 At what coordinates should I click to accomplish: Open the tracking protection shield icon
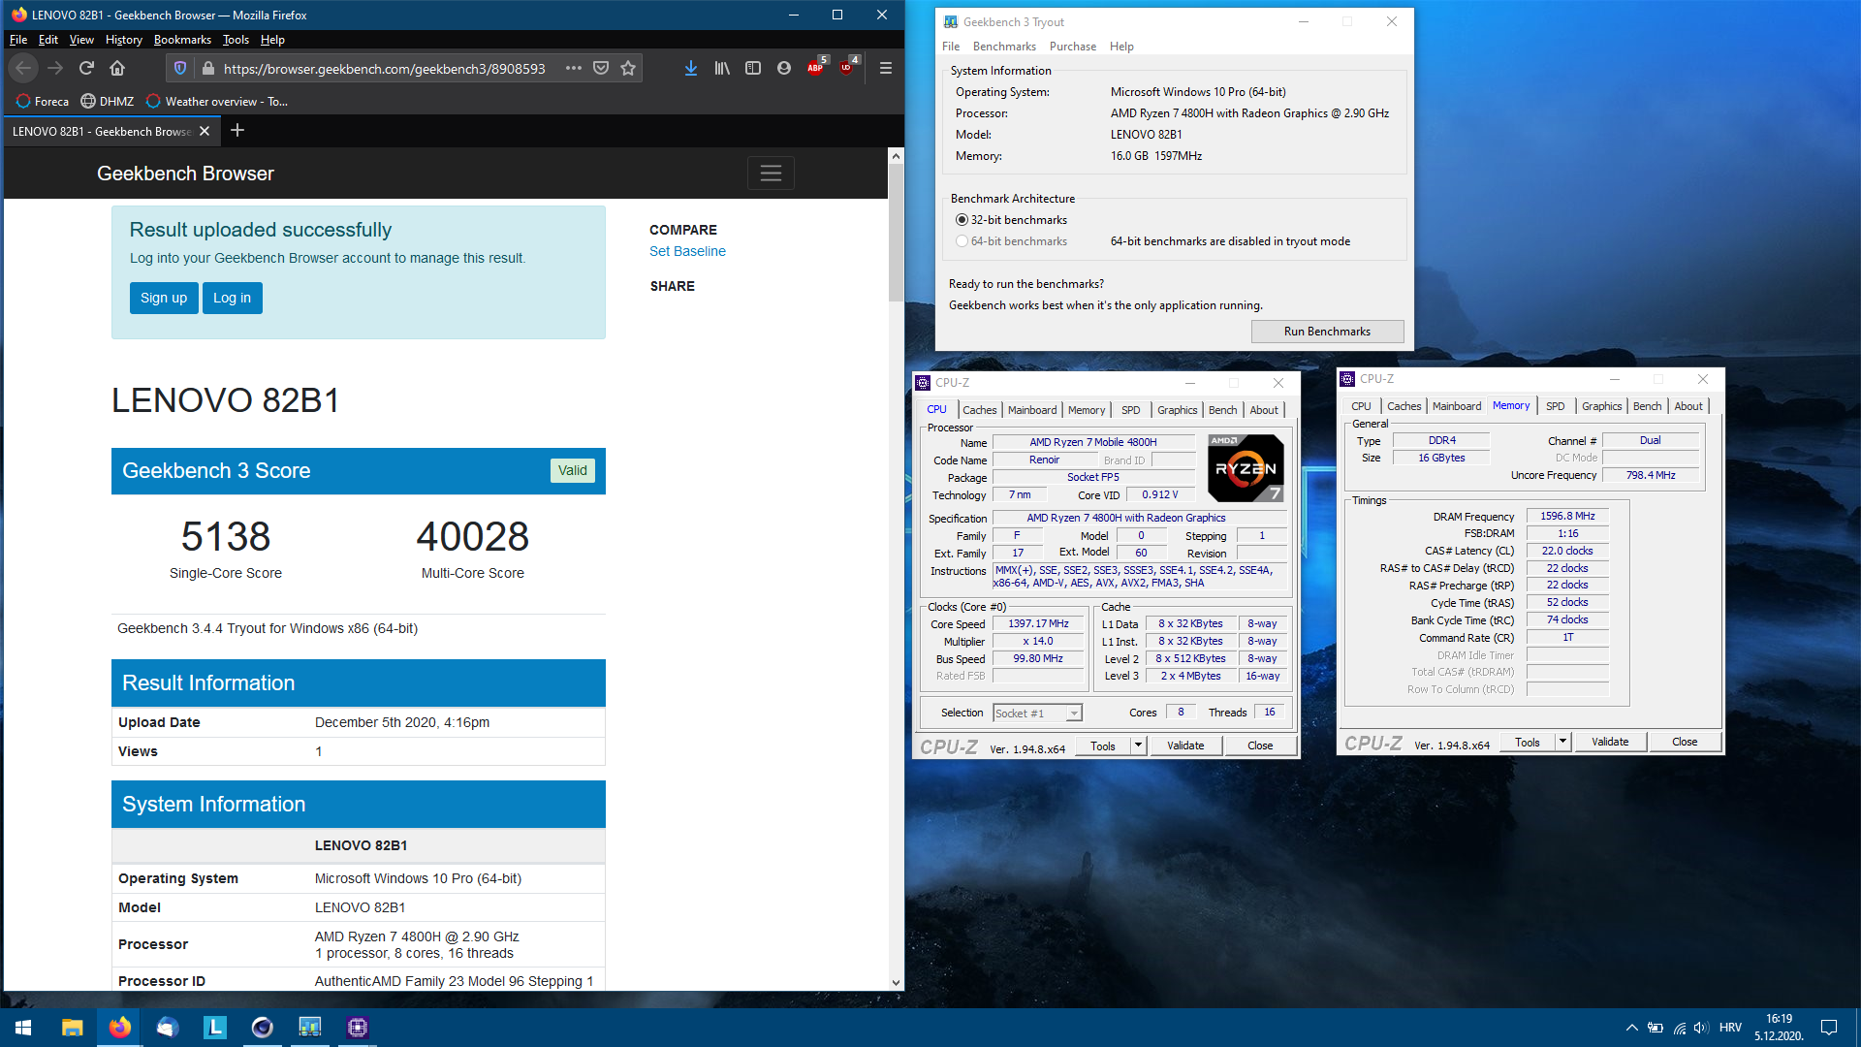179,68
